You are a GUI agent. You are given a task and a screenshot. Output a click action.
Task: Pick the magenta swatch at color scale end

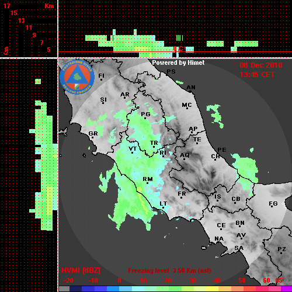pyautogui.click(x=286, y=289)
